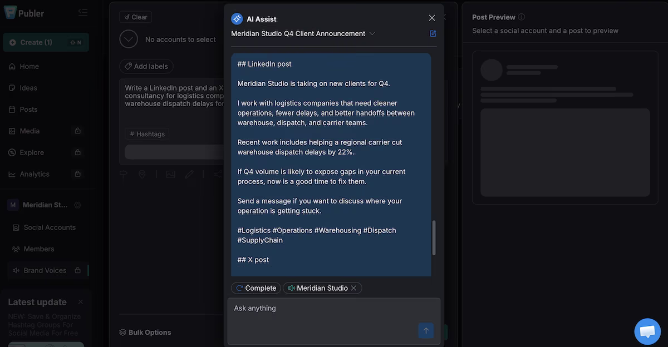Click the Create (1) button
This screenshot has height=347, width=668.
[46, 42]
